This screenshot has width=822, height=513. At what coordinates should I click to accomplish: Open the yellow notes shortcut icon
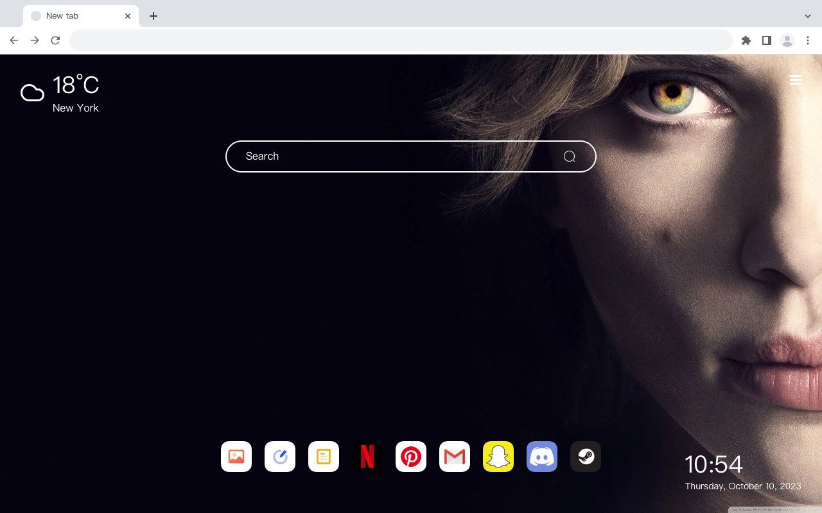[324, 457]
